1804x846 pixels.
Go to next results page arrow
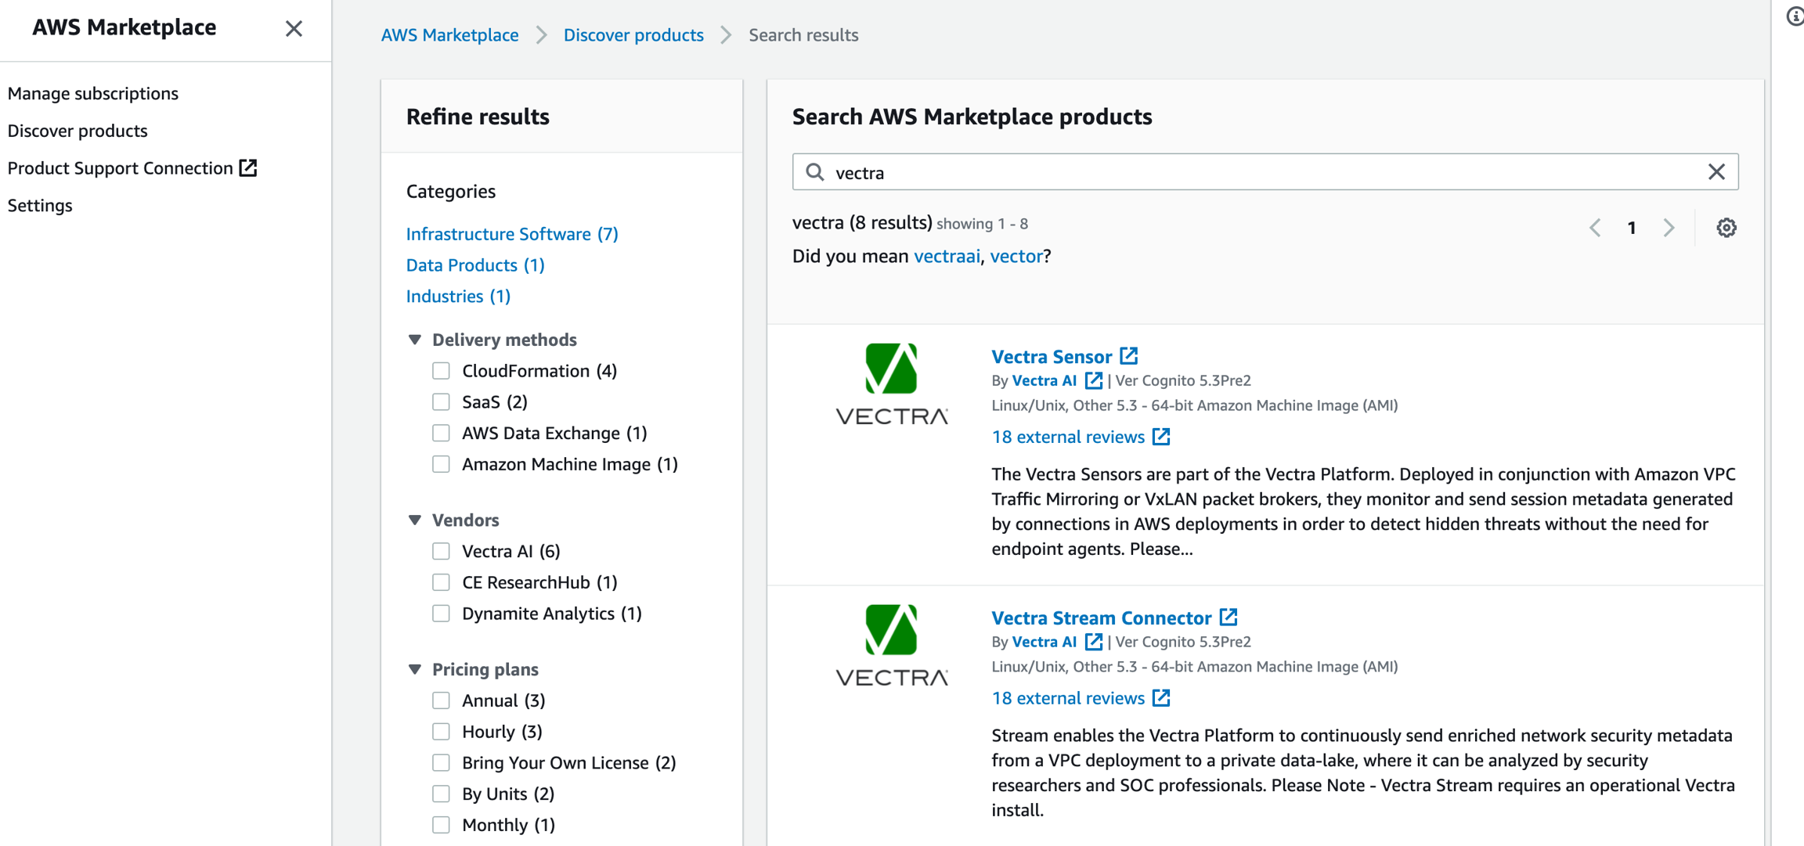[x=1669, y=228]
